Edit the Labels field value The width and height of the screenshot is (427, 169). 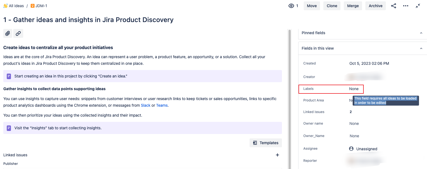tap(354, 89)
